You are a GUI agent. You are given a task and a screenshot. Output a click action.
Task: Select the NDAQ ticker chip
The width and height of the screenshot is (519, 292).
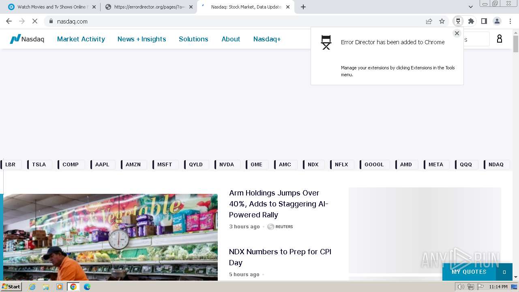496,164
